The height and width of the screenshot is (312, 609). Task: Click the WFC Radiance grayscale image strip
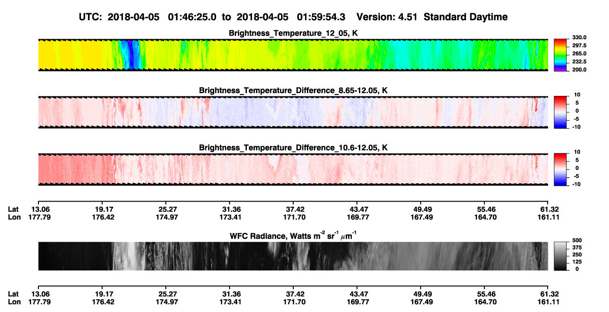pos(293,256)
